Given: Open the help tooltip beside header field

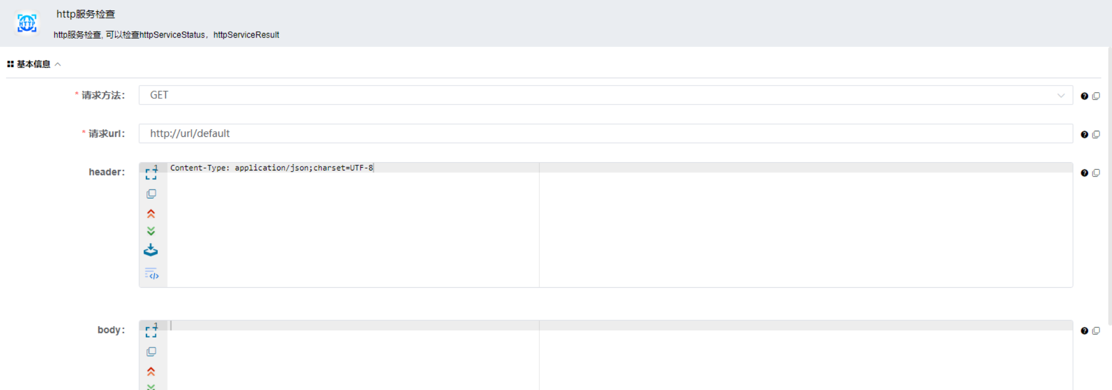Looking at the screenshot, I should pyautogui.click(x=1085, y=173).
